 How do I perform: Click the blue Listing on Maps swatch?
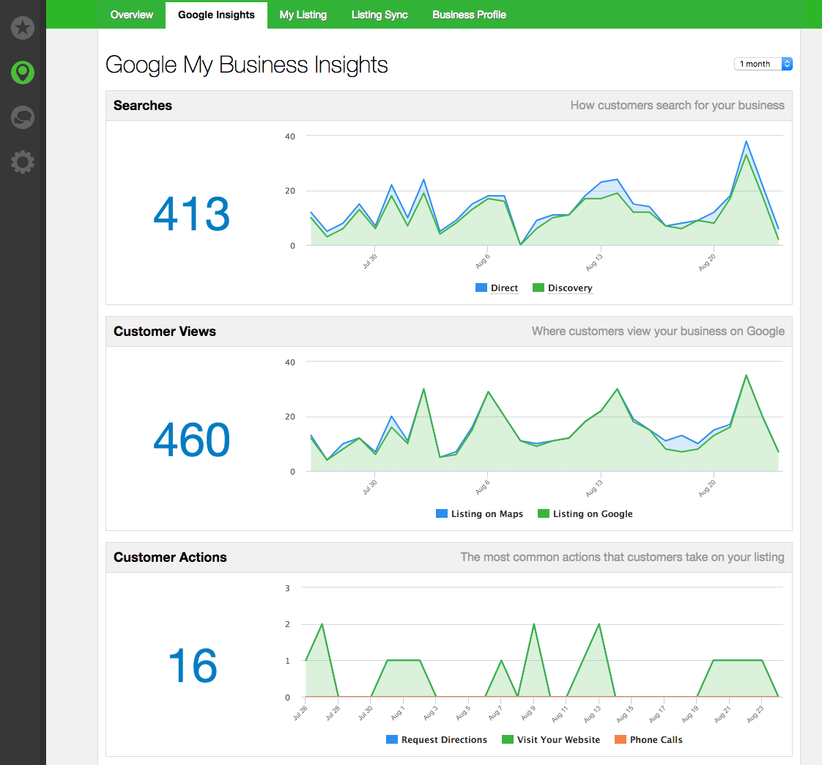tap(442, 513)
